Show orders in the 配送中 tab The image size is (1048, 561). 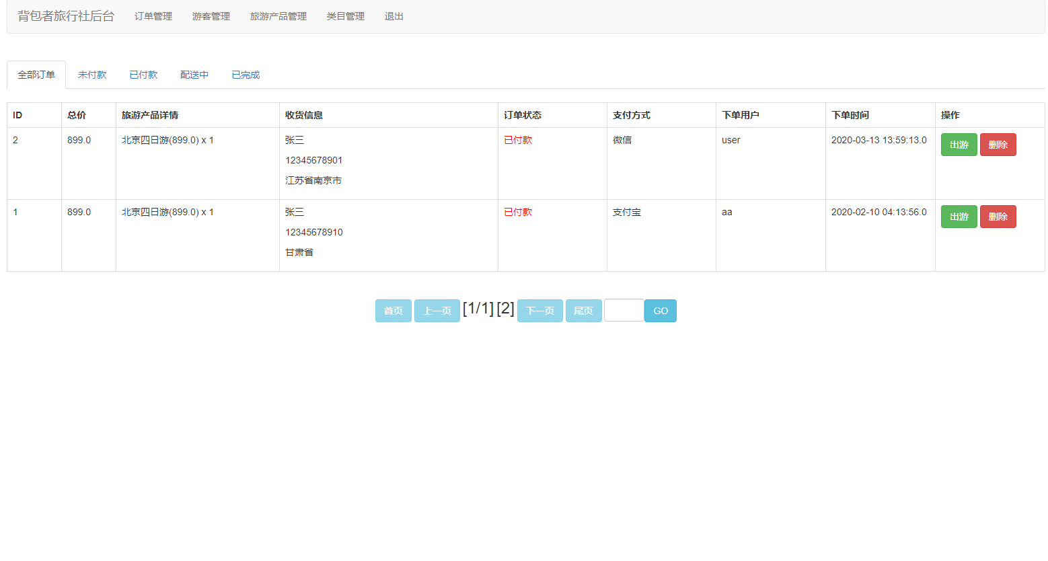(194, 75)
